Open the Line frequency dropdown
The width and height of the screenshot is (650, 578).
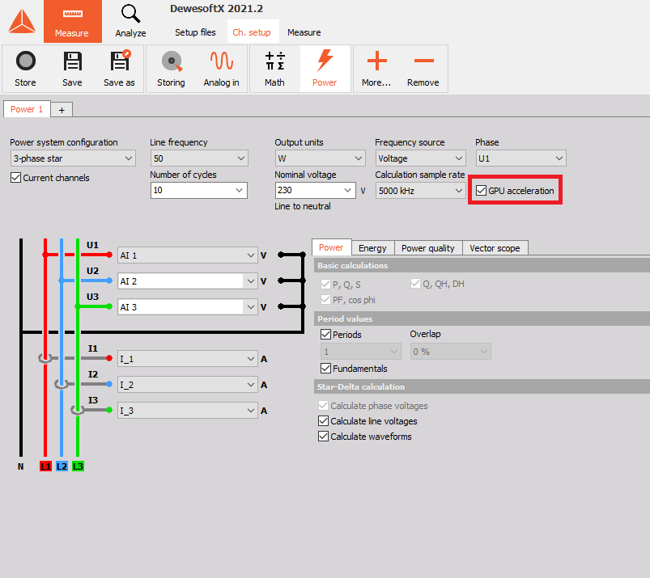[199, 158]
